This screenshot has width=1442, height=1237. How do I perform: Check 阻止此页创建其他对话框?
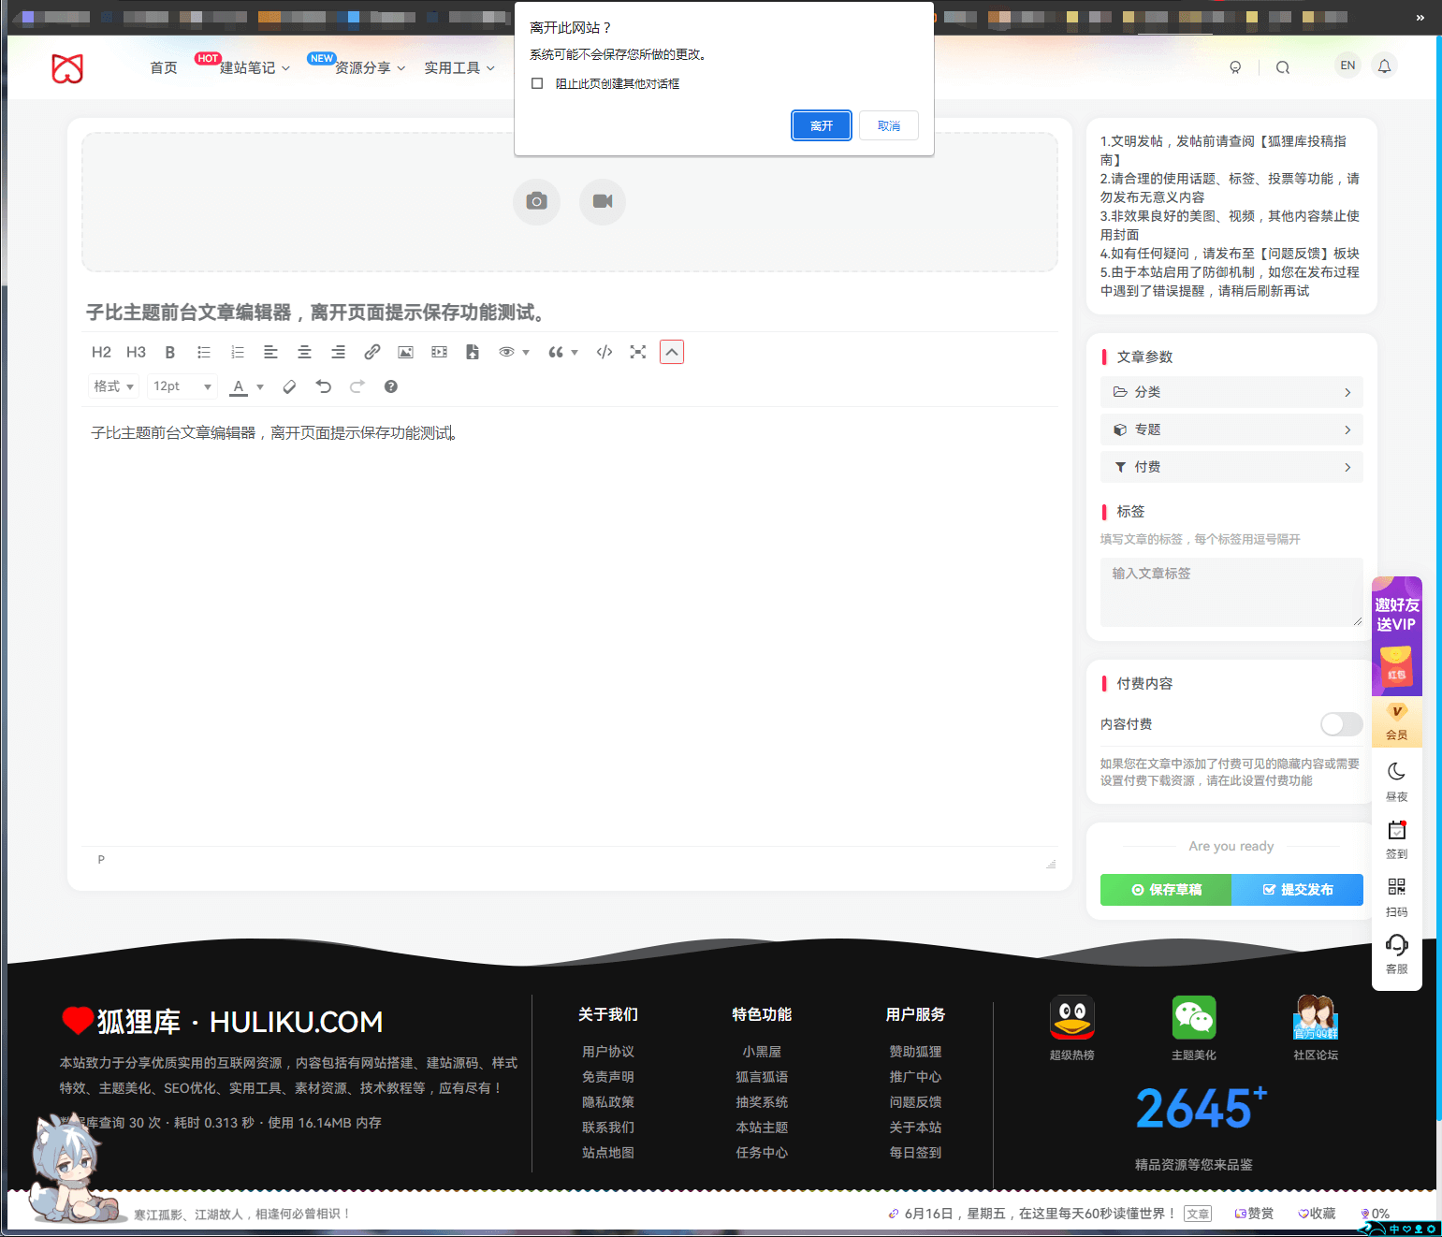[x=537, y=82]
